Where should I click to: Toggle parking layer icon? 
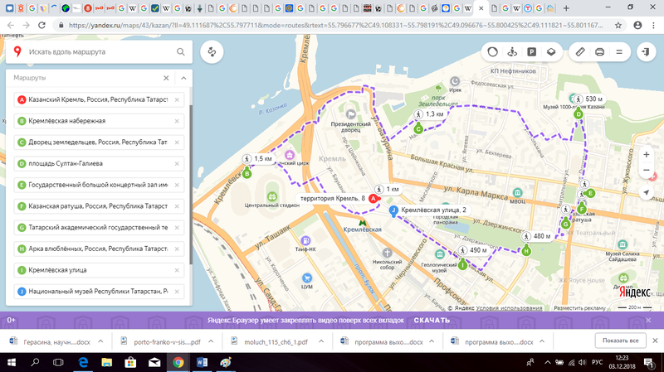[x=531, y=52]
